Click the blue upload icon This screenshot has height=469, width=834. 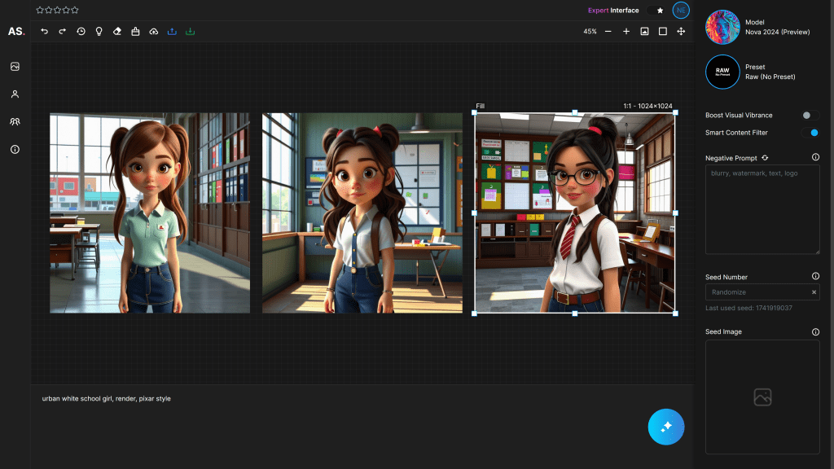click(x=172, y=31)
